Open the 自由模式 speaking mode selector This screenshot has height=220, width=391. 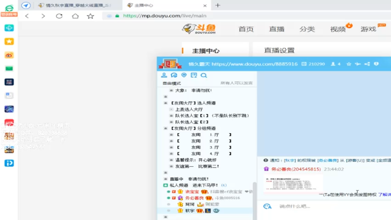point(172,83)
